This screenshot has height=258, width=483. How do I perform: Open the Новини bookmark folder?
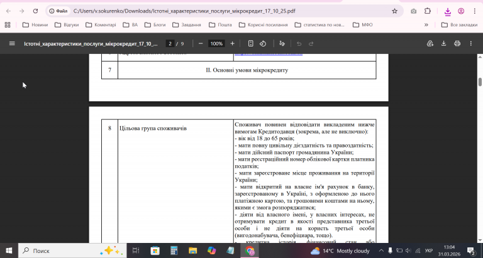pos(35,25)
